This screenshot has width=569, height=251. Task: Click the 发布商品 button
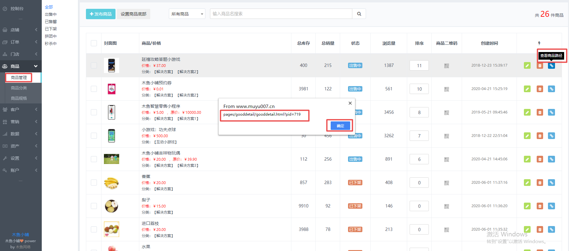tap(101, 14)
